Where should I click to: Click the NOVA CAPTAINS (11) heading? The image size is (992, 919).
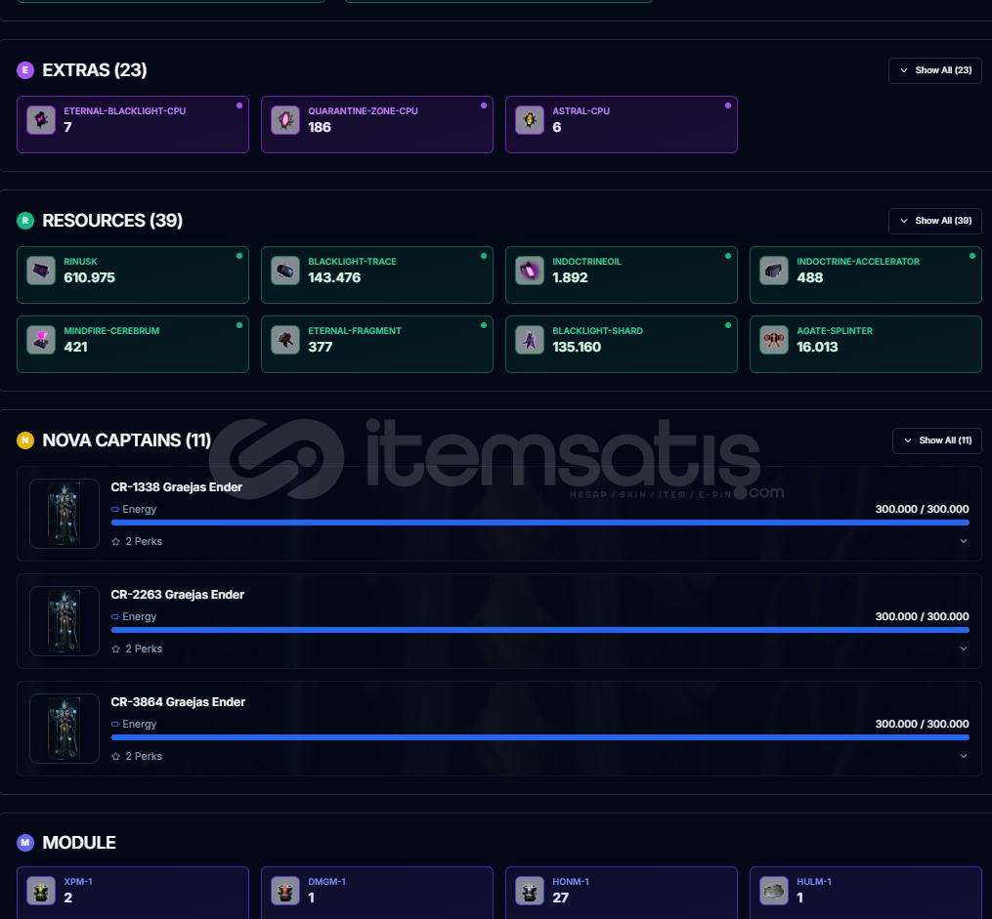[x=126, y=440]
